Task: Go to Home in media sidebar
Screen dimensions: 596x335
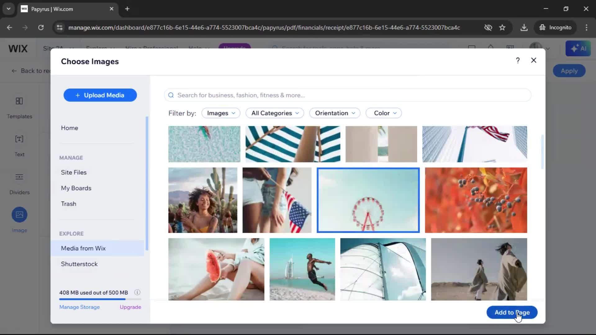Action: tap(70, 128)
